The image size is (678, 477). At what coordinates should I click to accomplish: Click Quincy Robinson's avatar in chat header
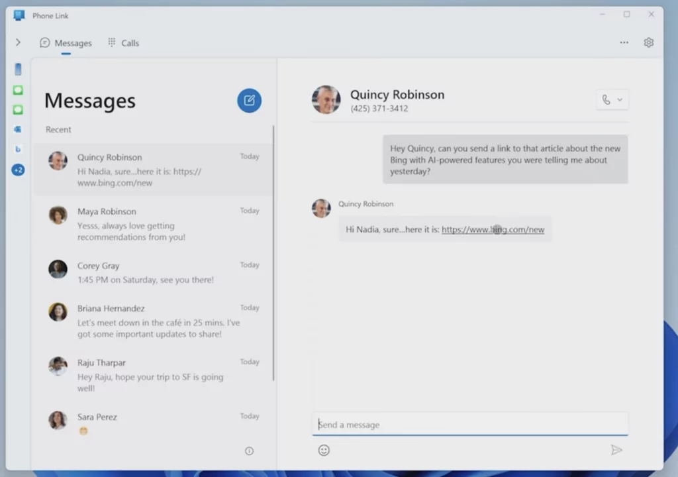(x=326, y=100)
